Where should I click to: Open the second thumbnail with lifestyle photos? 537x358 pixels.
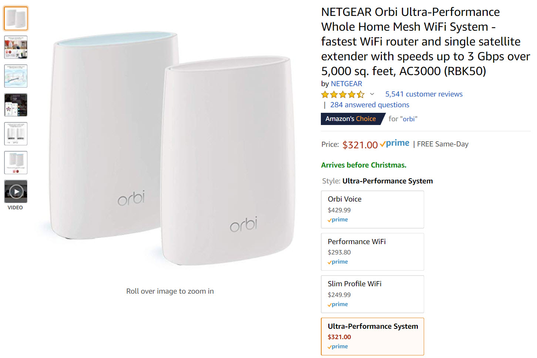[16, 47]
